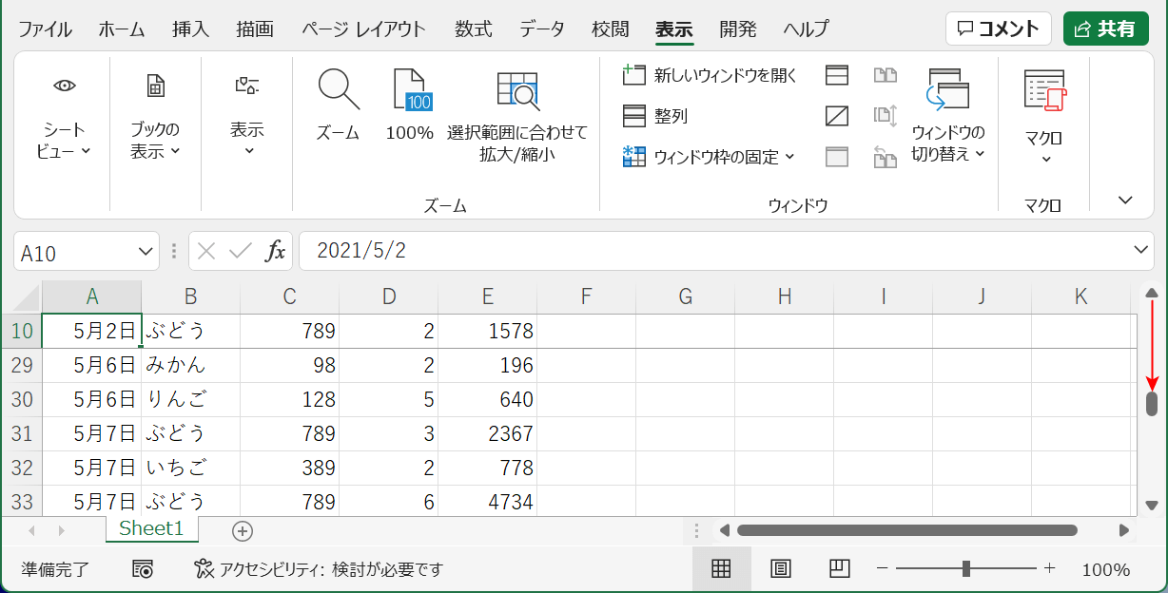Screen dimensions: 1168x593
Task: Switch to the 描画 tab
Action: coord(255,29)
